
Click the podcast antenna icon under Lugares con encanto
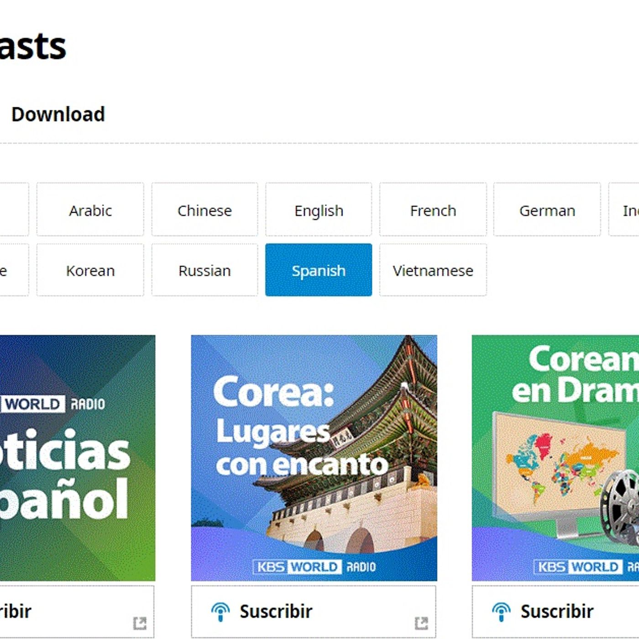[221, 612]
